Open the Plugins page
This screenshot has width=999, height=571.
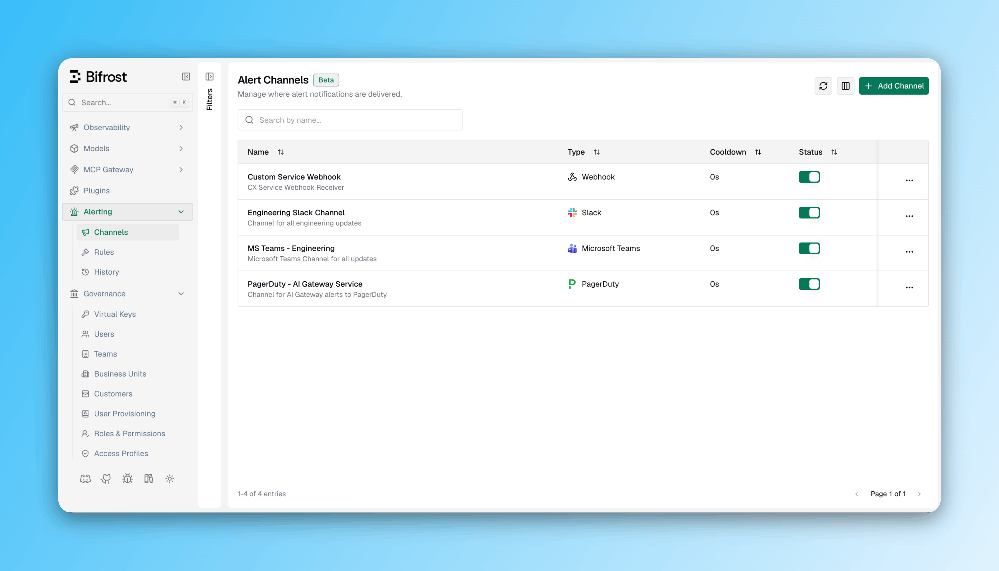click(127, 191)
